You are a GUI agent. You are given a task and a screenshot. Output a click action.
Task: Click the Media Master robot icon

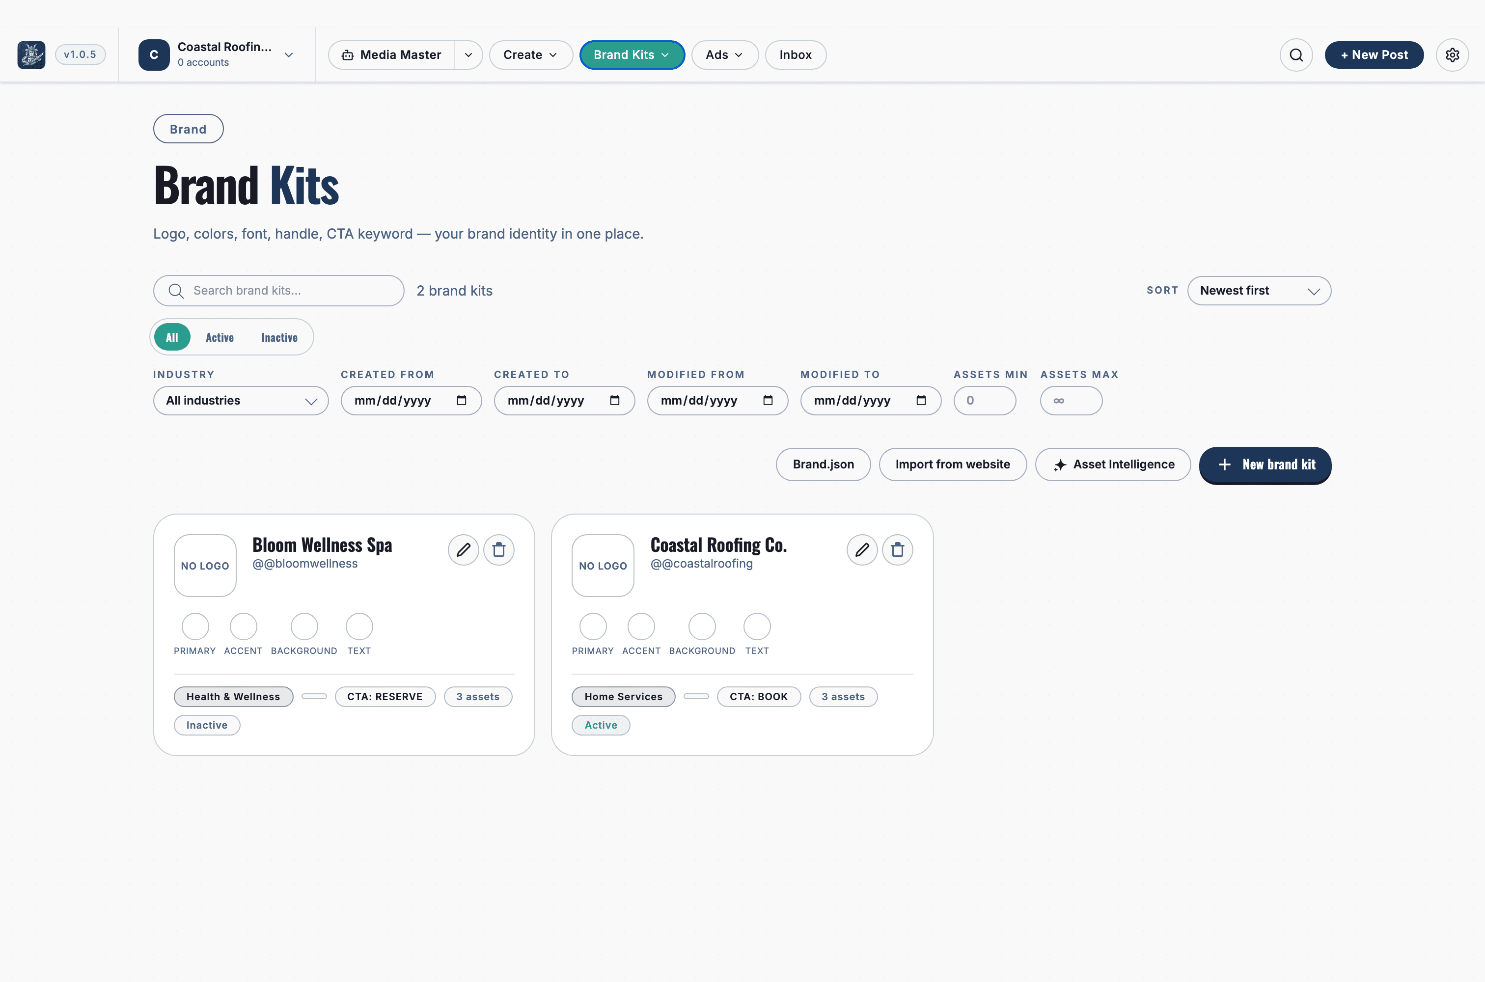[348, 55]
